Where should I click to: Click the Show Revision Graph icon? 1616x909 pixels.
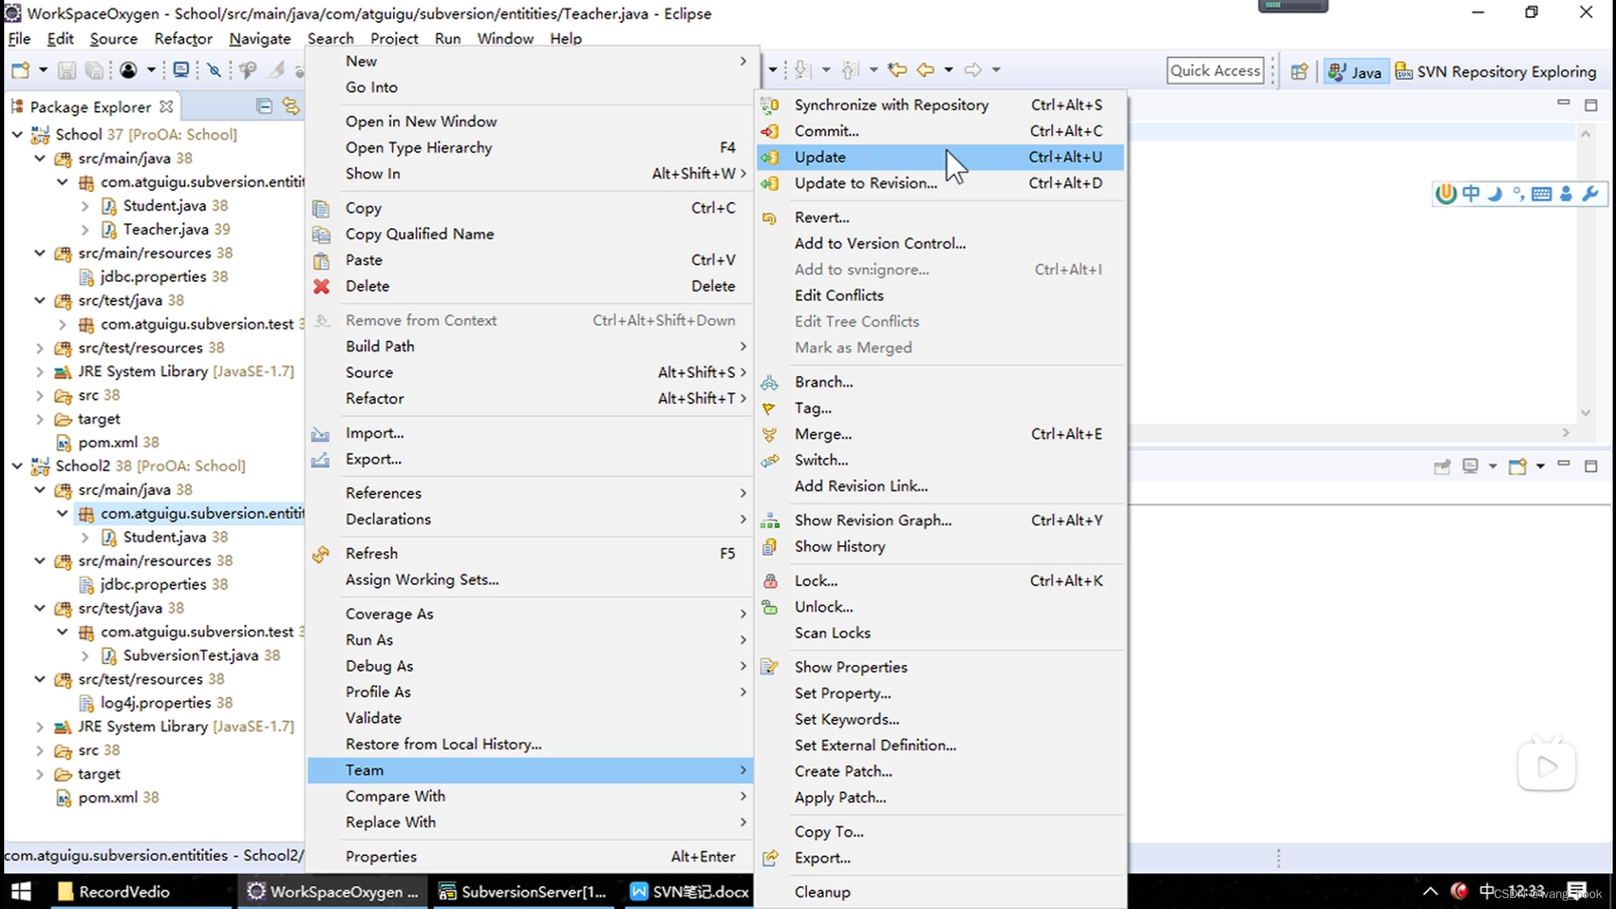tap(769, 521)
